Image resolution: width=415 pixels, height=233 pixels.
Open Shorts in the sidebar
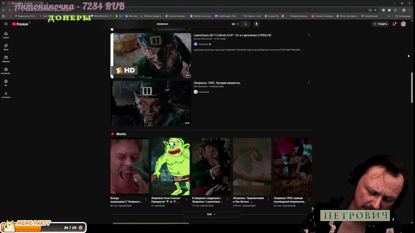6,47
